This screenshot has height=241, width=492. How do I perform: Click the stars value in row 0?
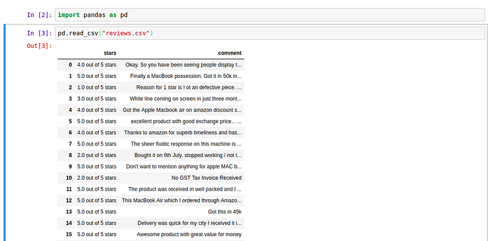(97, 65)
